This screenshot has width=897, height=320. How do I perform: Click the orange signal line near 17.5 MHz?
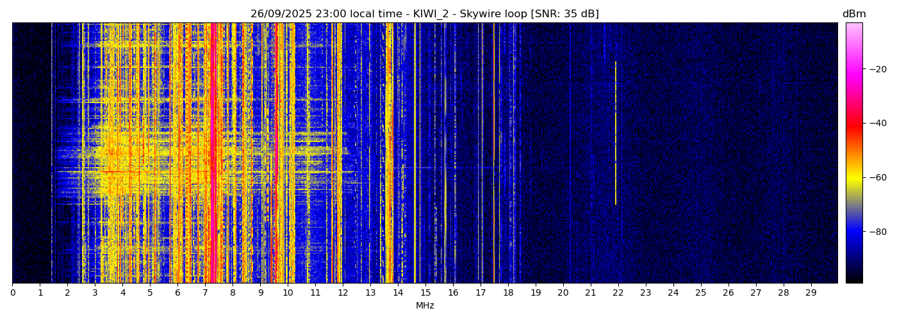(494, 154)
